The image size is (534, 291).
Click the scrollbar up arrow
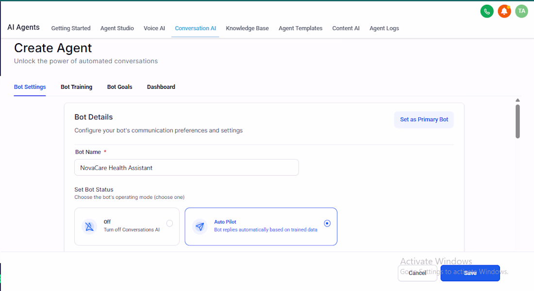click(517, 100)
